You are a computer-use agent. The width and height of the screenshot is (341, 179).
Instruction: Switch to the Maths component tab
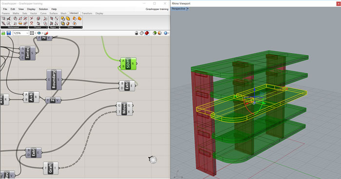pyautogui.click(x=16, y=13)
